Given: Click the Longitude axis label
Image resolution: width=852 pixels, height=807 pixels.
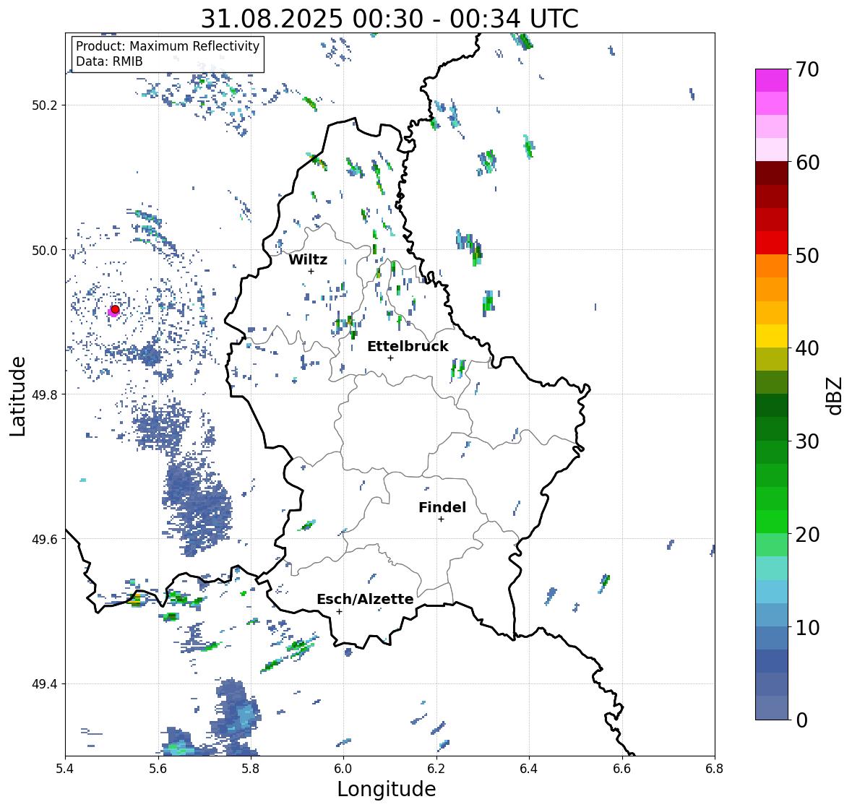Looking at the screenshot, I should 387,789.
